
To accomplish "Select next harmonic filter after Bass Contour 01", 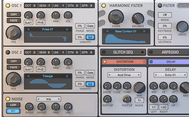I will (x=144, y=31).
